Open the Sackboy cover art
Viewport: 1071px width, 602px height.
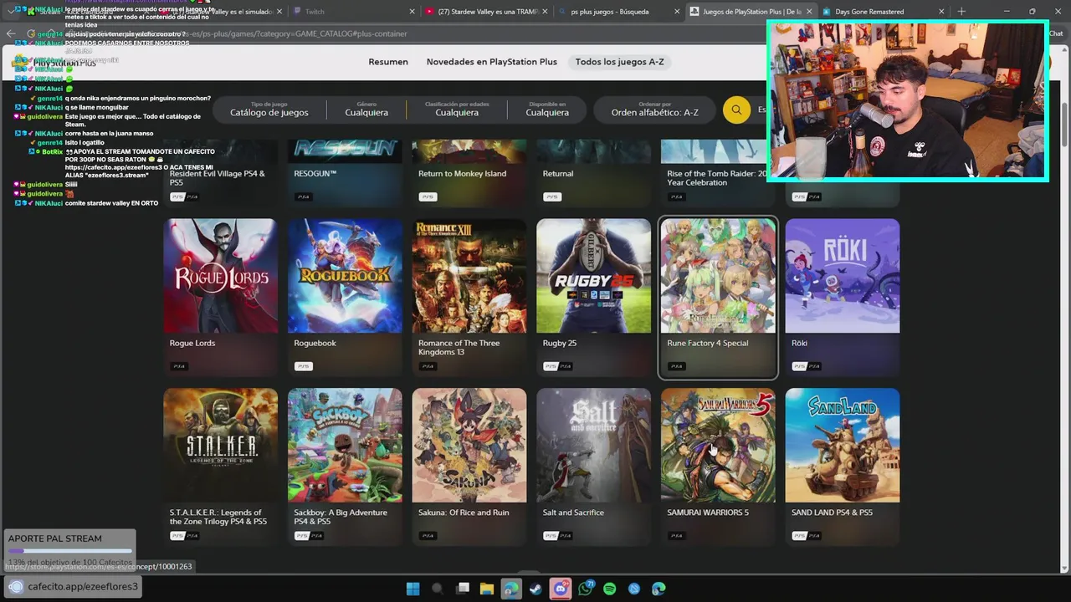click(345, 445)
